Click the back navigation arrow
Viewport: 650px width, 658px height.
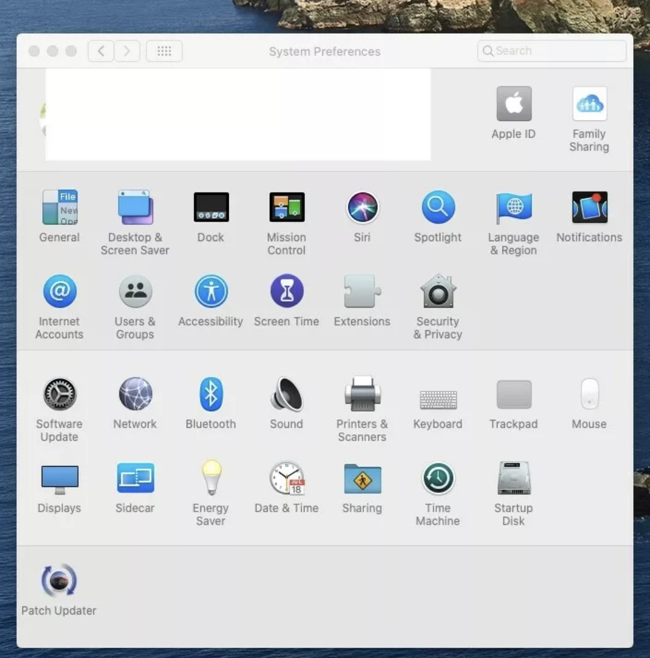pos(101,51)
